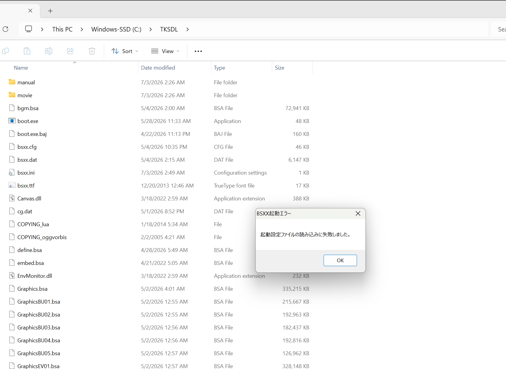
Task: Select the boot.exe application icon
Action: tap(12, 121)
